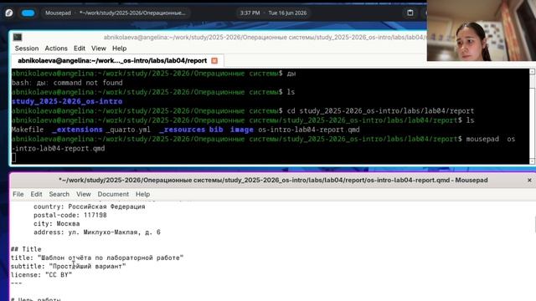Place cursor in 'country: Российская Федерация' line
The width and height of the screenshot is (536, 301).
[x=90, y=207]
